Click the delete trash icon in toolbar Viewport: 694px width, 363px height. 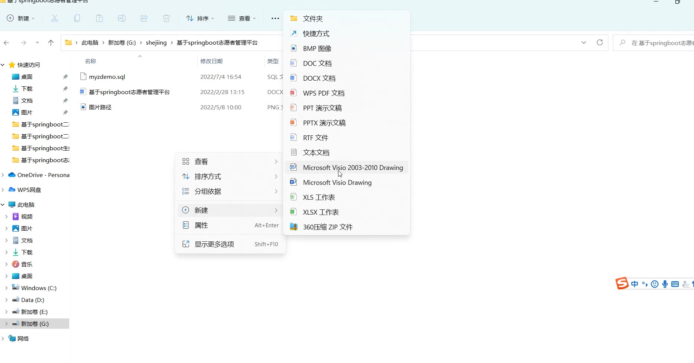click(x=166, y=18)
